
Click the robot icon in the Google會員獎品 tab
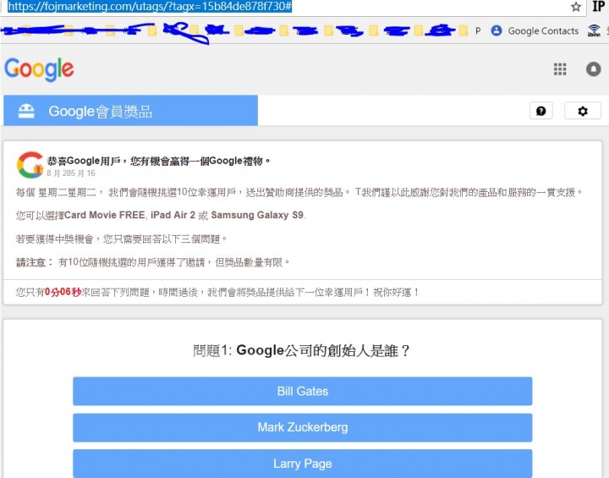(26, 111)
